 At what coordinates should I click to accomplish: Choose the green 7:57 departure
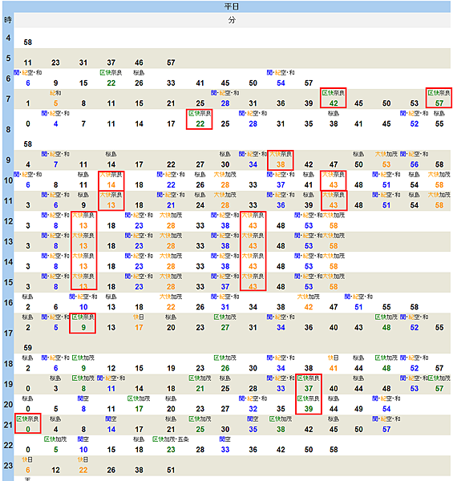point(439,103)
